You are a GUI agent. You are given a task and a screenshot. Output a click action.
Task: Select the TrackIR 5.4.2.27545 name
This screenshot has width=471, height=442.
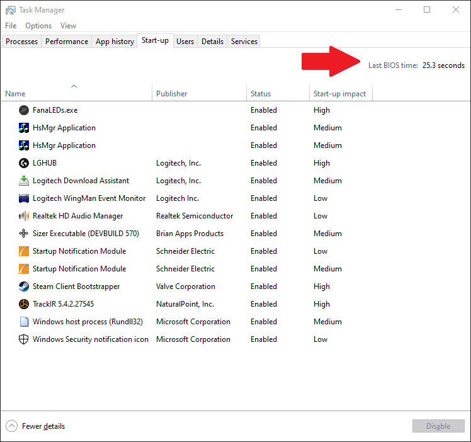(x=63, y=304)
